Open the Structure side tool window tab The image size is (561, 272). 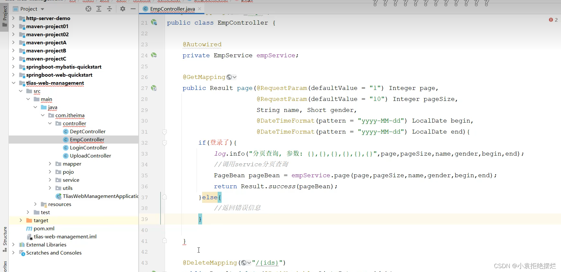click(x=5, y=239)
